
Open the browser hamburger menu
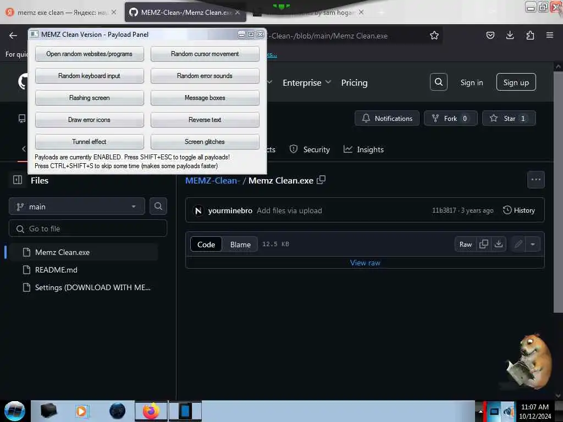[550, 35]
